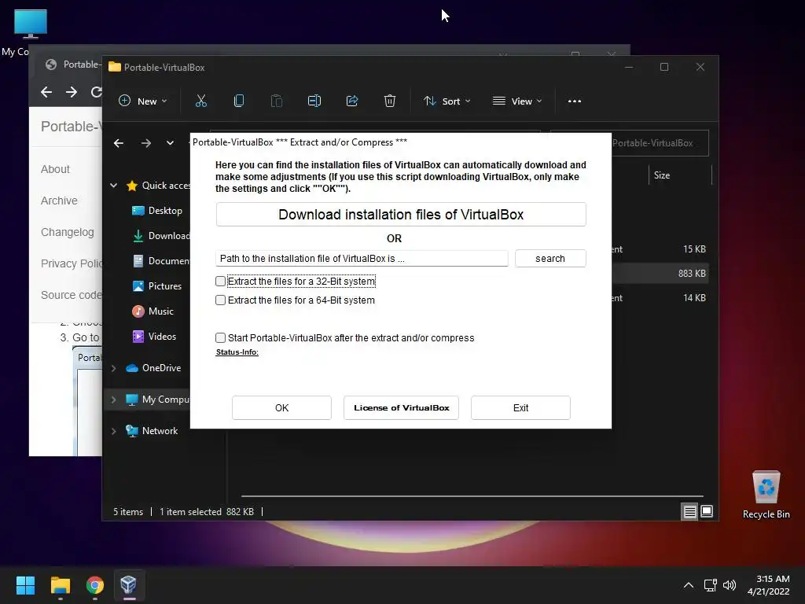Open the Windows Start menu
The width and height of the screenshot is (805, 604).
(x=25, y=585)
